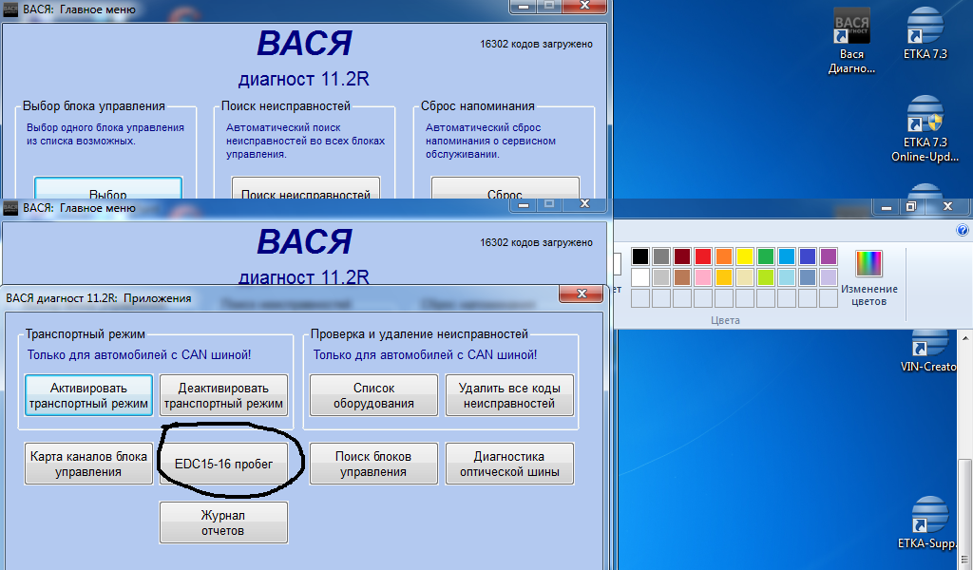
Task: Open Список оборудования
Action: 373,395
